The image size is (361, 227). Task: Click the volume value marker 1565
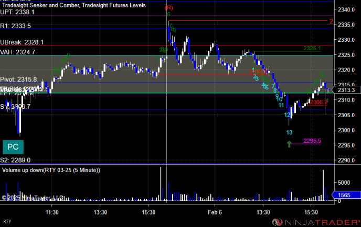pos(346,195)
